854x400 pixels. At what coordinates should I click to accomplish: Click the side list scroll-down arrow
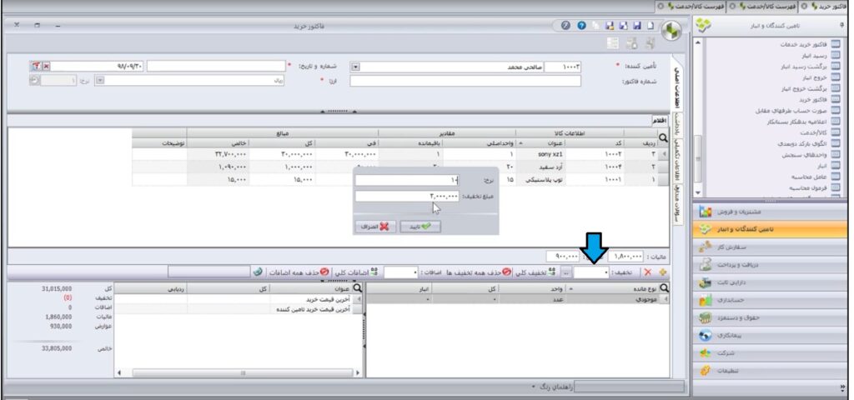pyautogui.click(x=699, y=193)
